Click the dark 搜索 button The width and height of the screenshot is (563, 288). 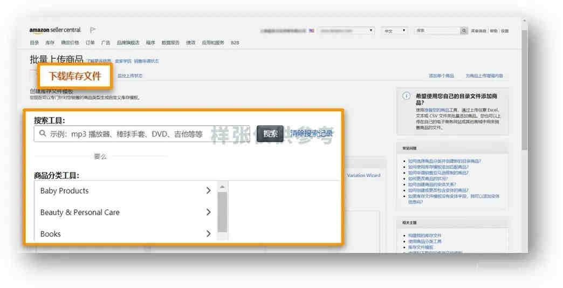pos(270,134)
